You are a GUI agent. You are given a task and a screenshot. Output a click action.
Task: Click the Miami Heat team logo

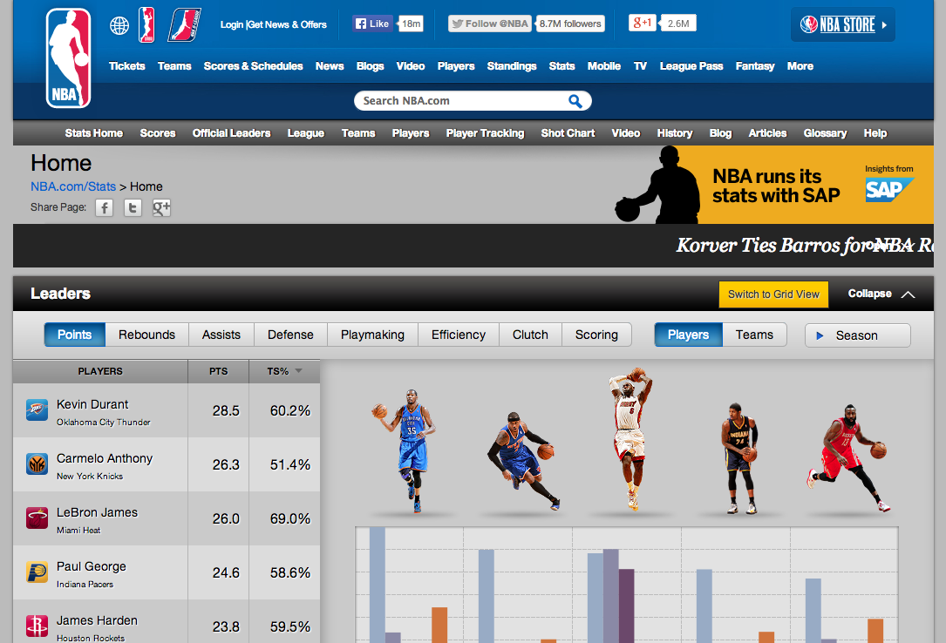[37, 518]
